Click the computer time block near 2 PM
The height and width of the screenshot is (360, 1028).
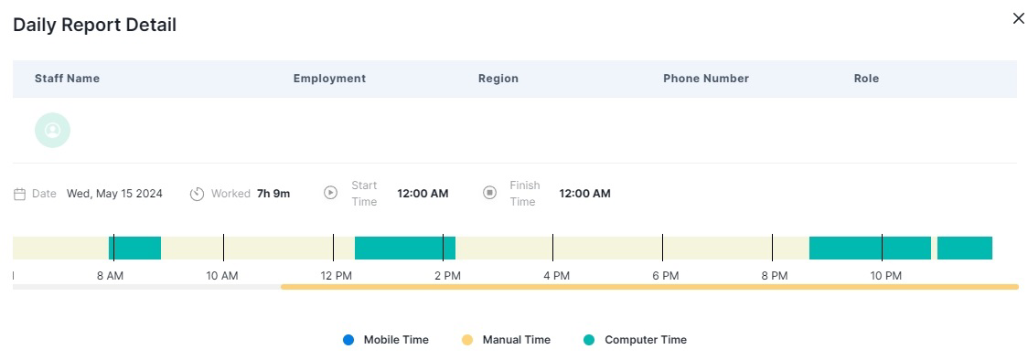405,249
